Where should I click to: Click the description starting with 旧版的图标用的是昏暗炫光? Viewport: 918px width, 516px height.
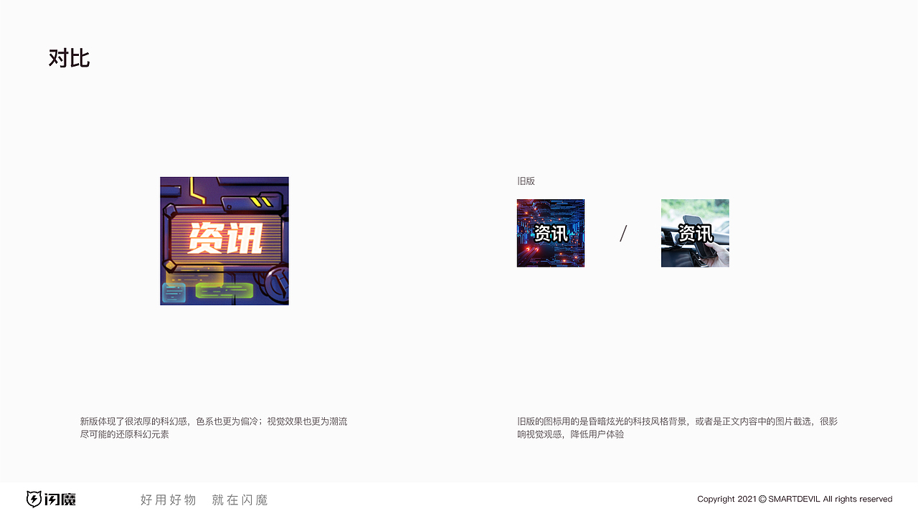click(677, 428)
